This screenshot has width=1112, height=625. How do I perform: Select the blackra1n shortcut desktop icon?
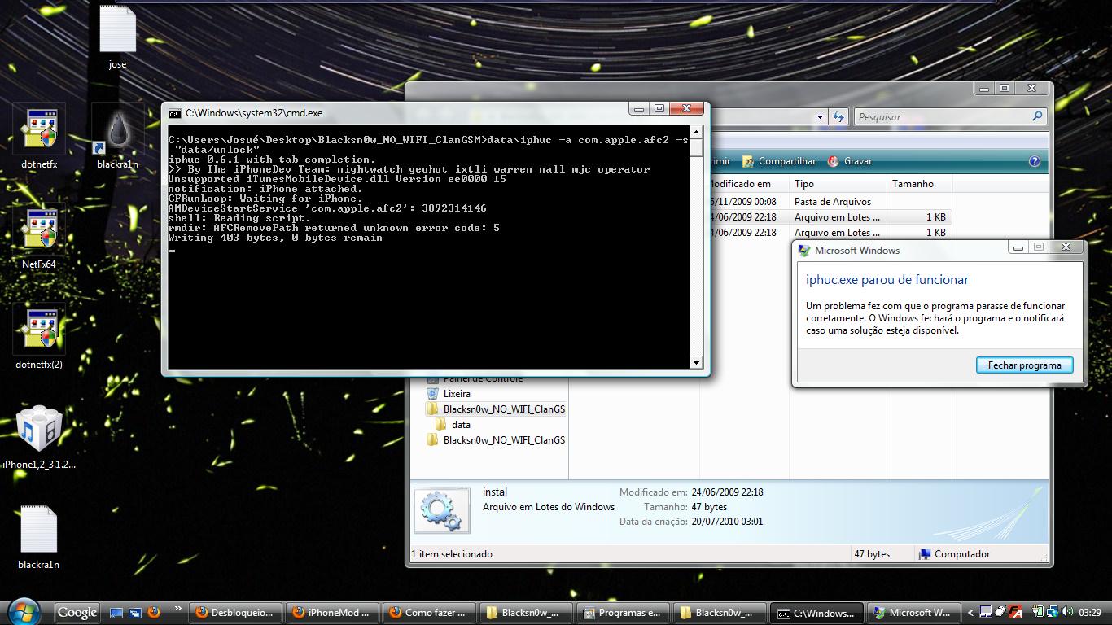pyautogui.click(x=117, y=136)
